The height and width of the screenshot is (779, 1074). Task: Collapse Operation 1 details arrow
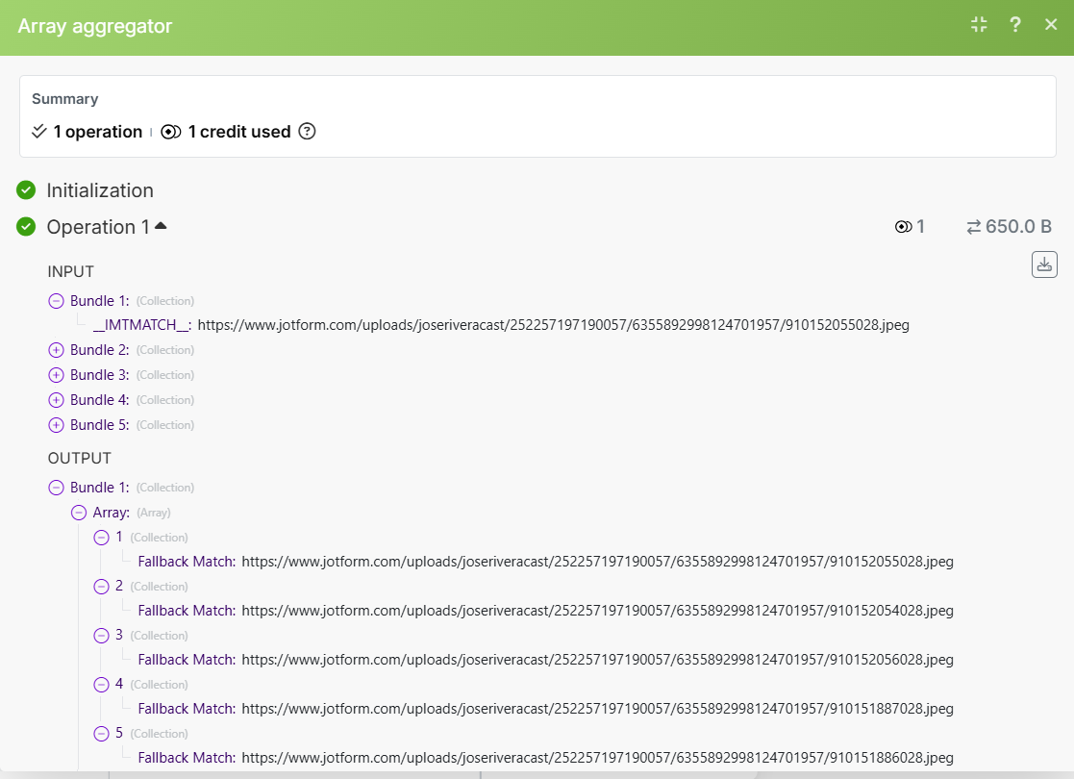pyautogui.click(x=161, y=226)
